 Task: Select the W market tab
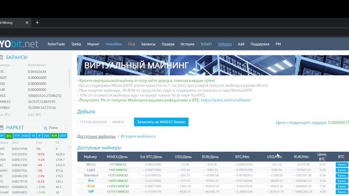[39, 136]
